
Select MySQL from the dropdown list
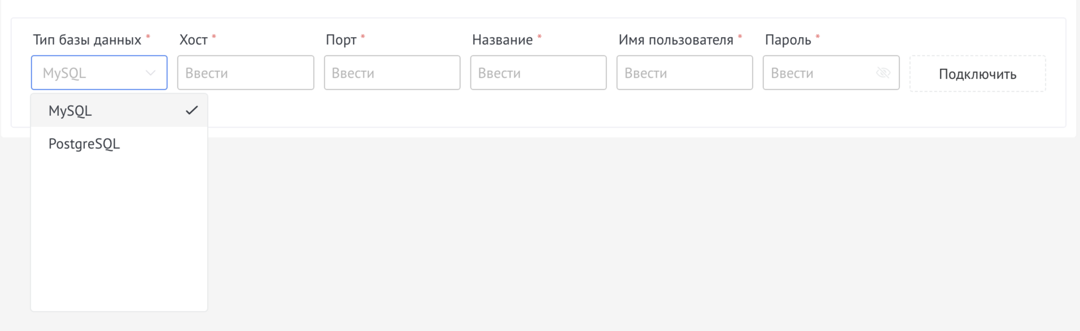point(71,111)
